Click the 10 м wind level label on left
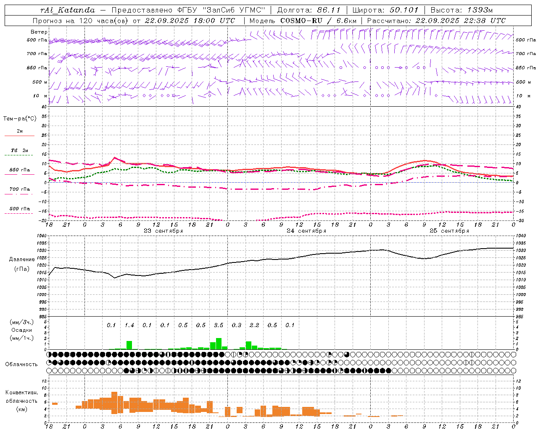The width and height of the screenshot is (538, 430). tap(40, 96)
